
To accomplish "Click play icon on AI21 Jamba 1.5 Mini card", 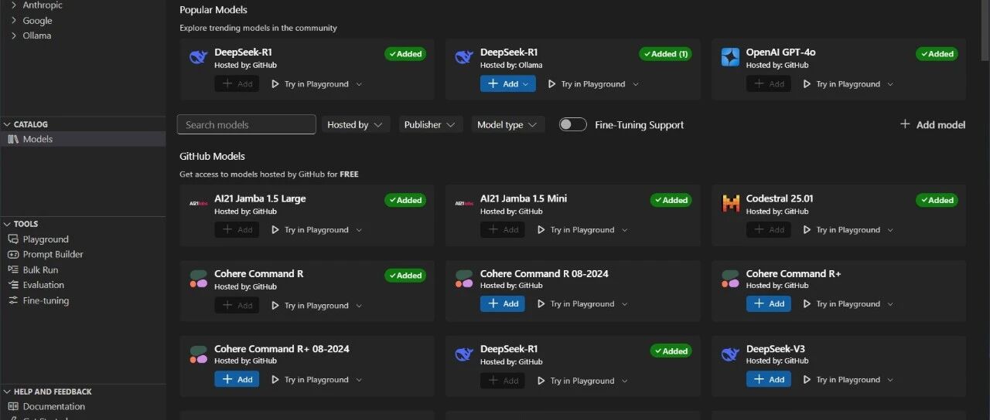I will (541, 230).
